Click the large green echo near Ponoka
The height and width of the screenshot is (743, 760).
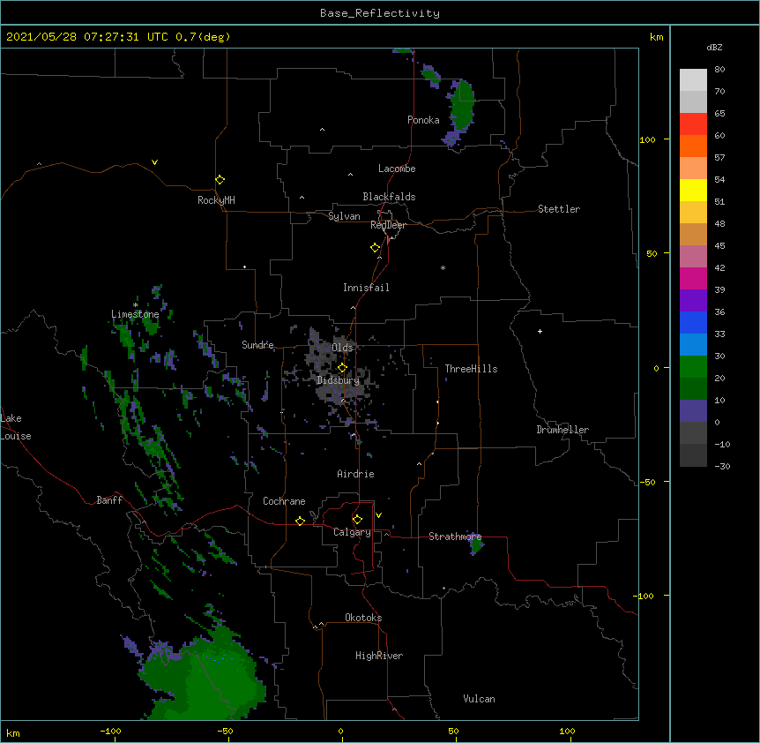[x=462, y=106]
